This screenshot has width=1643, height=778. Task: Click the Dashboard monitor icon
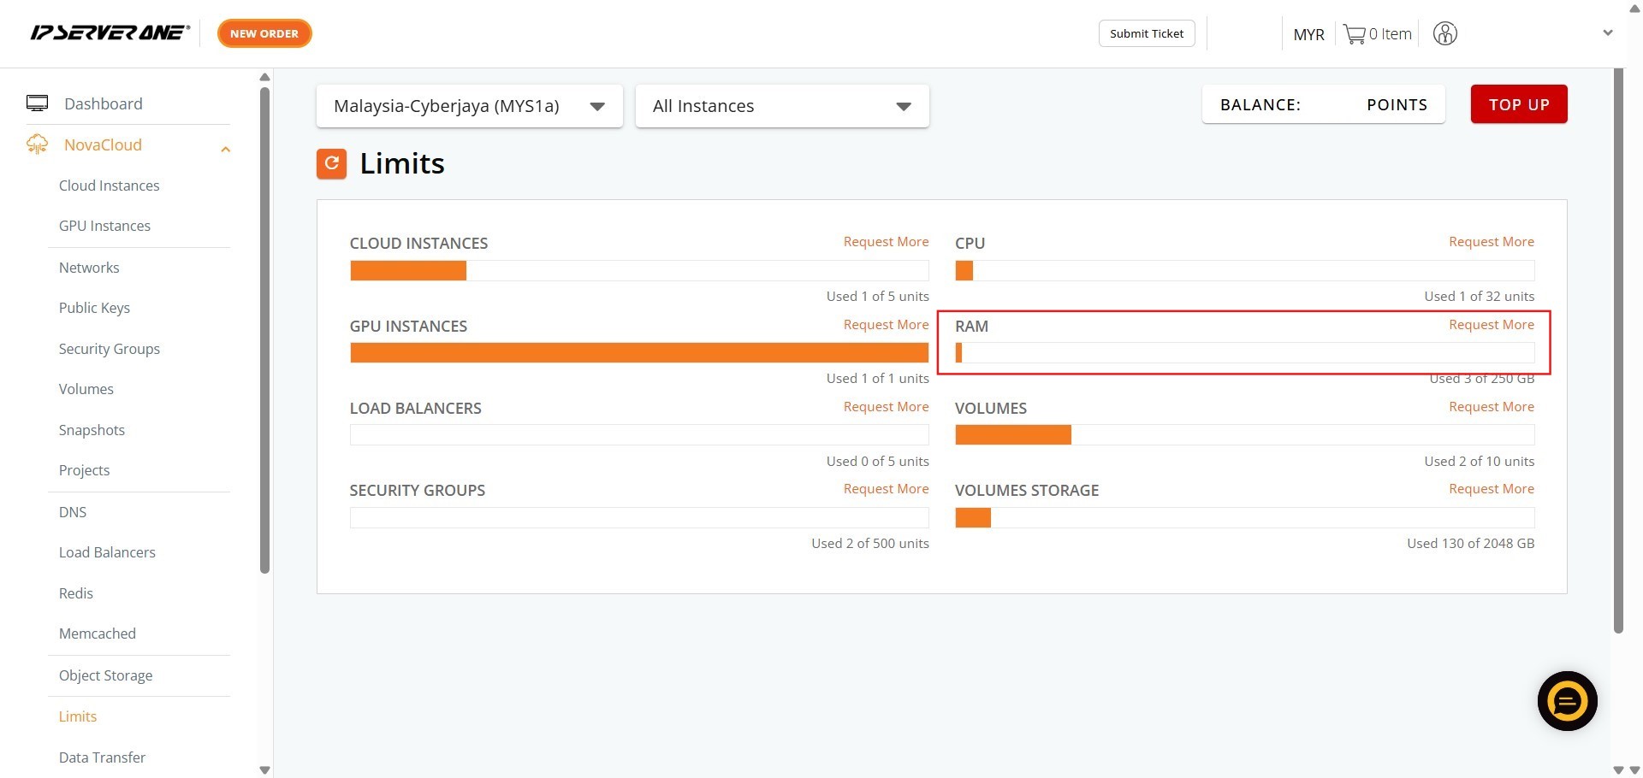[x=37, y=103]
